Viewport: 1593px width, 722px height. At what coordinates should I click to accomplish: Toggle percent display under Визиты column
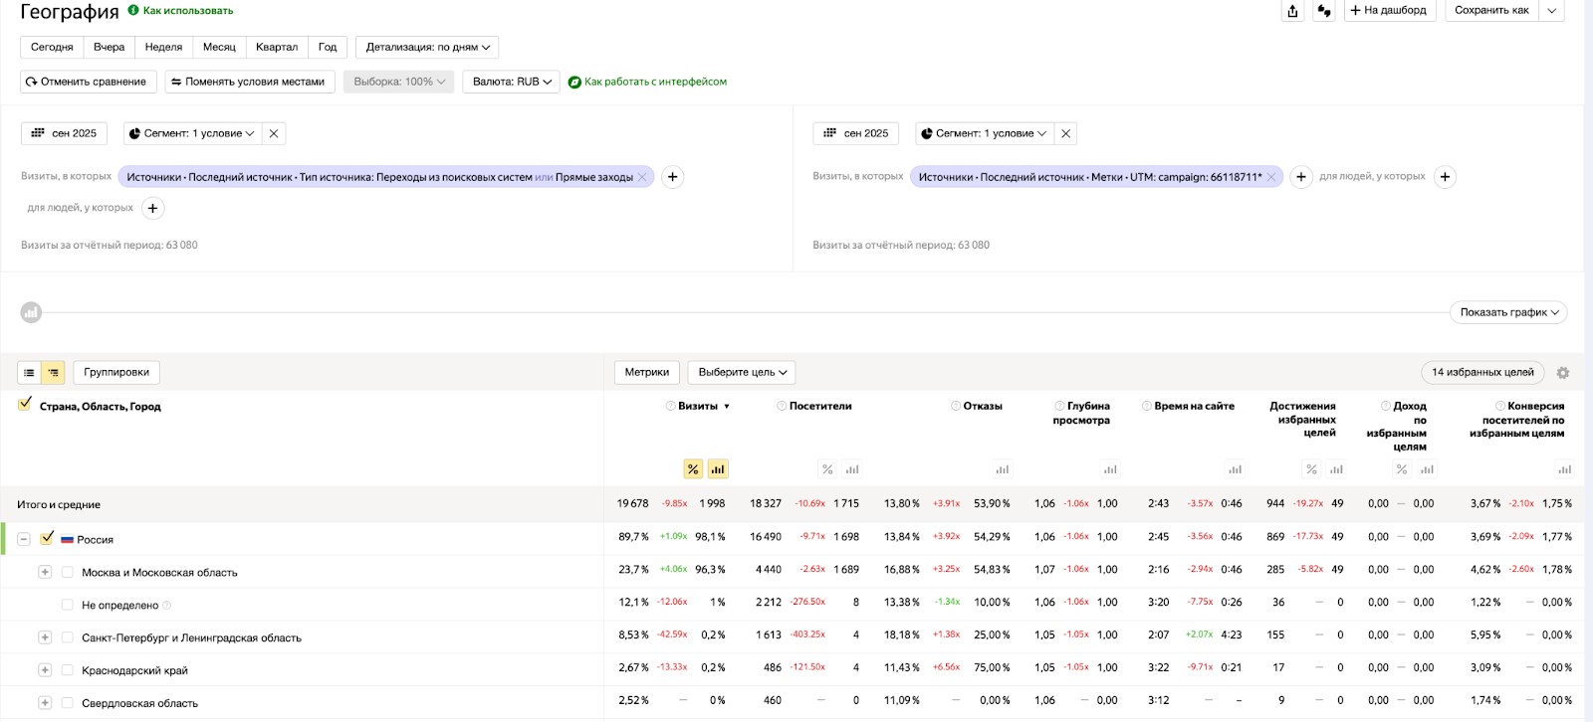coord(693,469)
